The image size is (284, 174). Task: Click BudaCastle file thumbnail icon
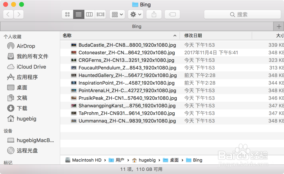click(74, 45)
